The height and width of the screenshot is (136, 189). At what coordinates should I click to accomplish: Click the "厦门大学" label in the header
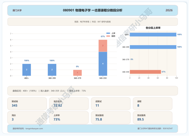coord(17,10)
